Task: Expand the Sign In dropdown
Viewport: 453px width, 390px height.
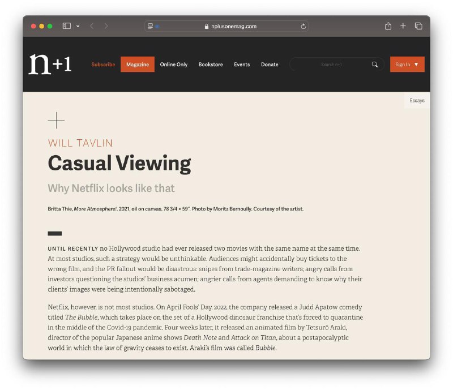Action: [x=407, y=65]
